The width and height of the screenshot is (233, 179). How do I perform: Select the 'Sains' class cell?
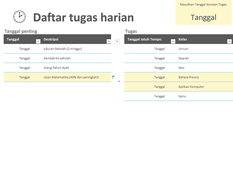182,96
